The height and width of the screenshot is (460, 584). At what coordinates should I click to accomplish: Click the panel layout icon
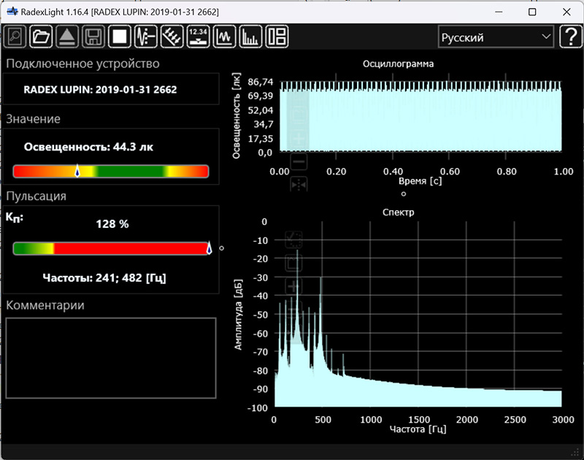[277, 37]
